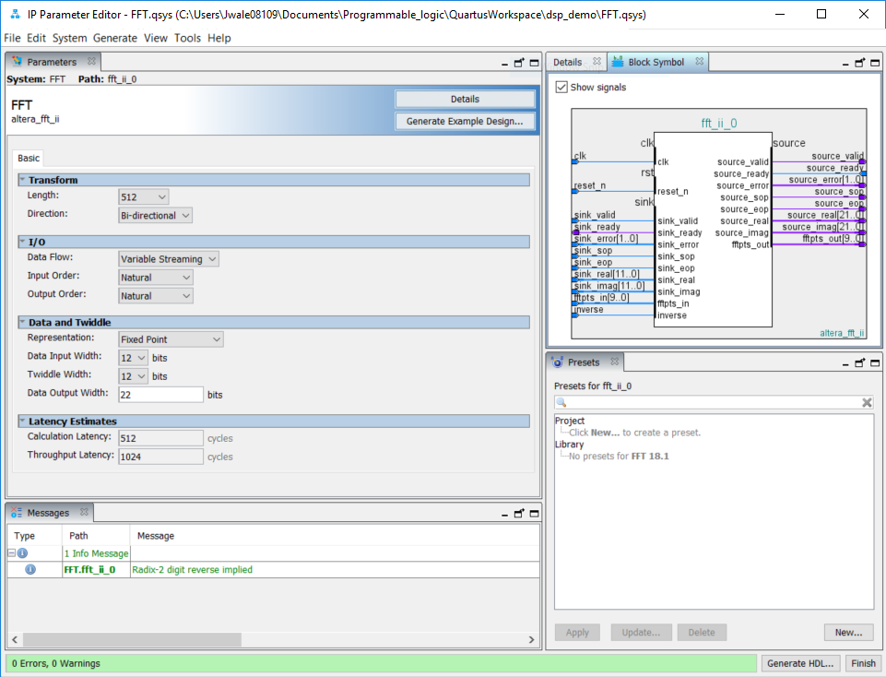
Task: Toggle the Show signals checkbox
Action: pyautogui.click(x=561, y=87)
